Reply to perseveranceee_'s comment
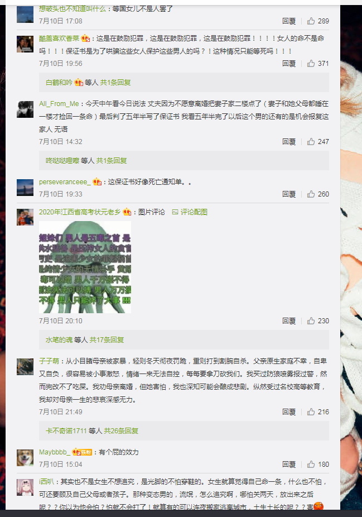 tap(289, 194)
